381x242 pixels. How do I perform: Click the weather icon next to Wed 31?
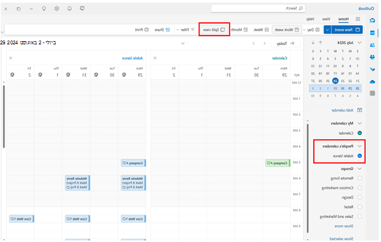click(x=68, y=75)
